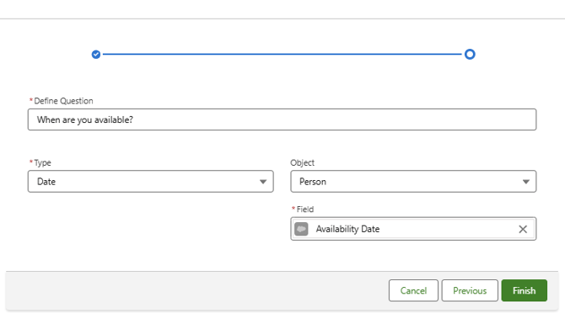
Task: Click the Availability Date lookup field
Action: coord(413,229)
